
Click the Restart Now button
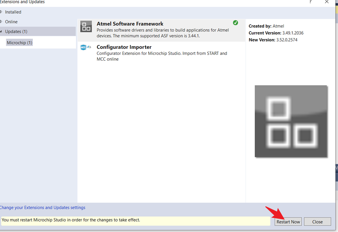coord(288,222)
